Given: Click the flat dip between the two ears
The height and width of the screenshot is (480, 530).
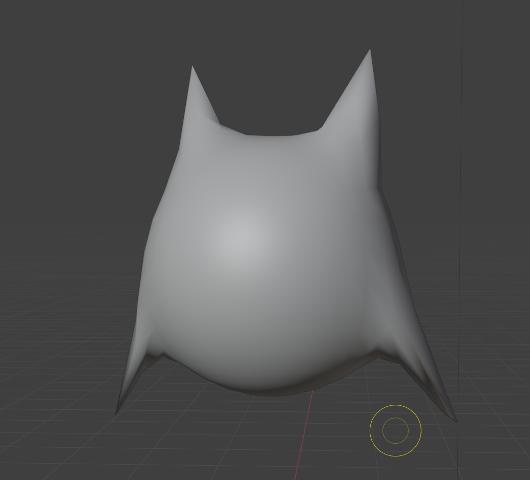Looking at the screenshot, I should coord(270,136).
